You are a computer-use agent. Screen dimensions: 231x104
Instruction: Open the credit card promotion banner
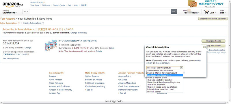[206, 4]
